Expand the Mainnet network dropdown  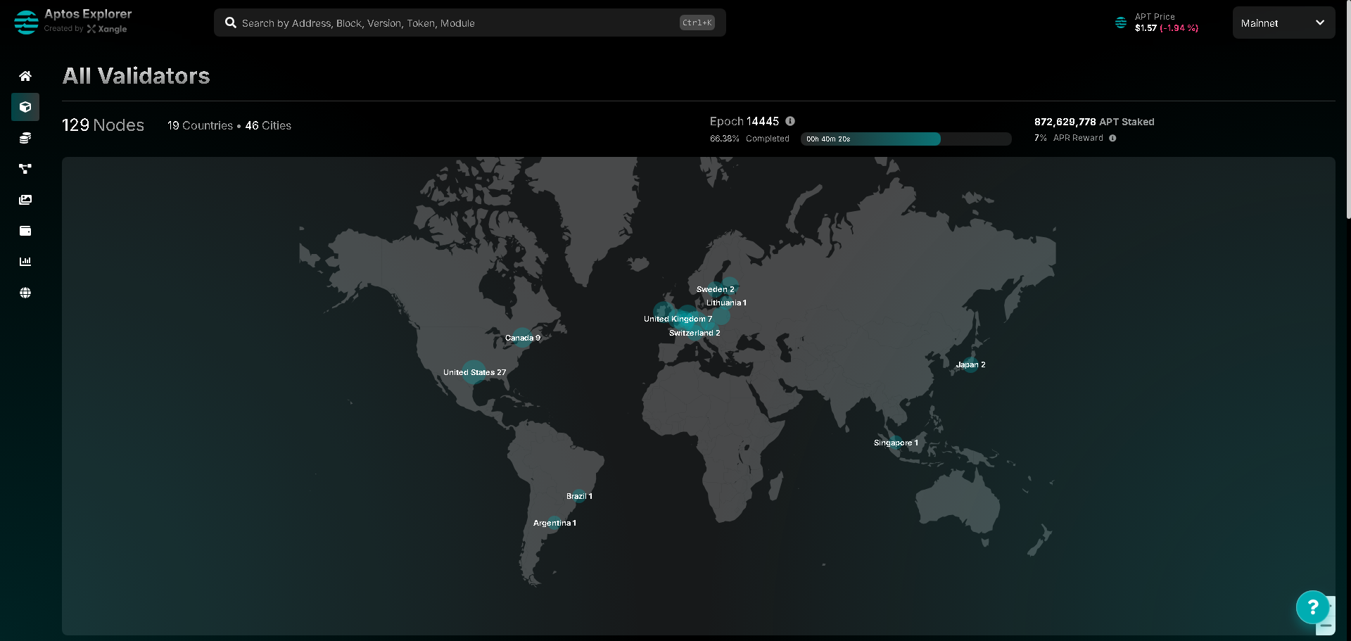[x=1283, y=23]
